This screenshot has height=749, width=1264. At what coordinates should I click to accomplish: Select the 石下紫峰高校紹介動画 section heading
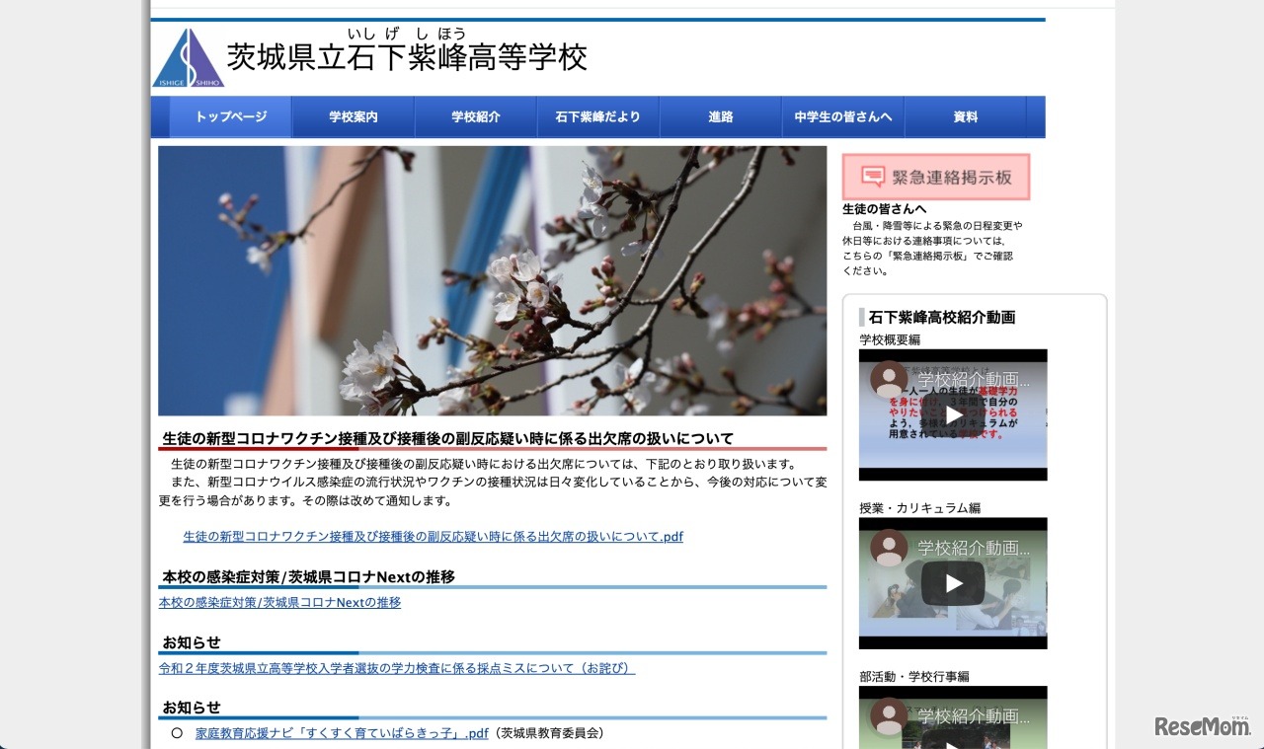coord(942,317)
